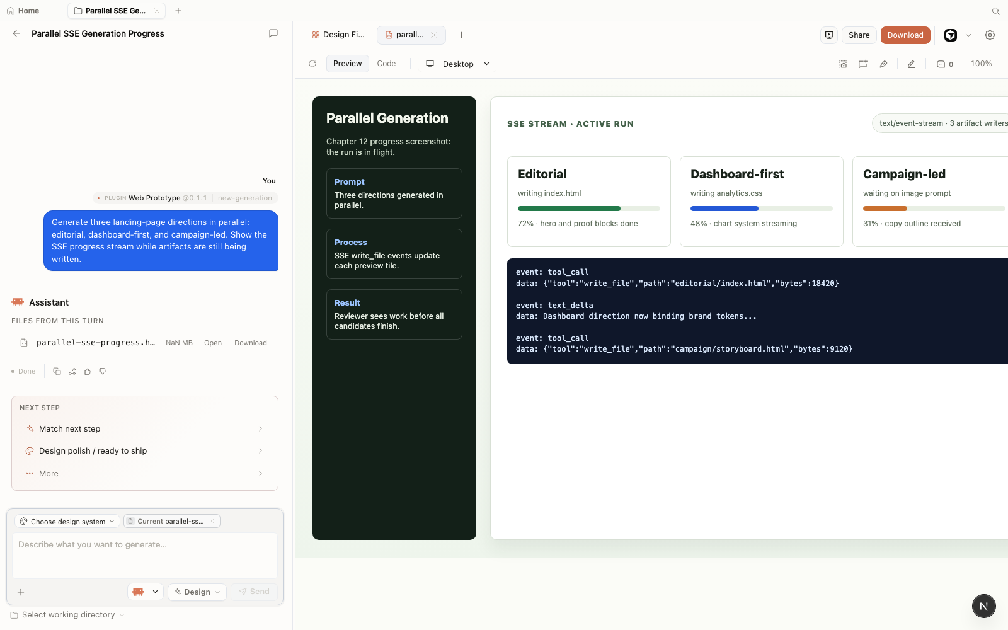
Task: Give a thumbs up to the response
Action: pyautogui.click(x=88, y=372)
